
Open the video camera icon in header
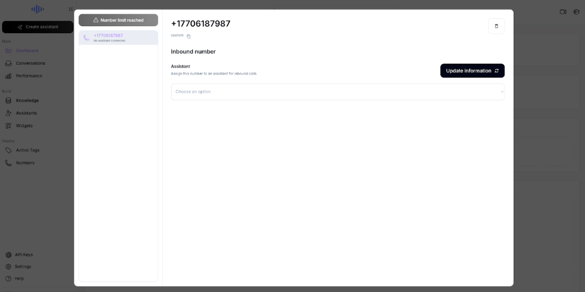[563, 12]
